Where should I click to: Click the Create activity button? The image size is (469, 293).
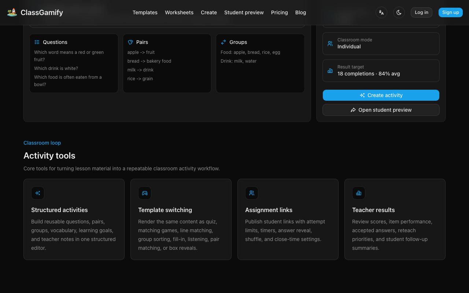381,95
